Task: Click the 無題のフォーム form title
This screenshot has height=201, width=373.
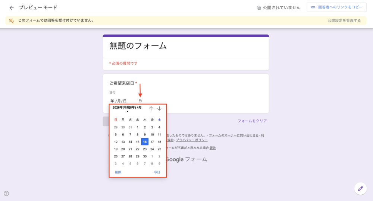Action: tap(138, 46)
